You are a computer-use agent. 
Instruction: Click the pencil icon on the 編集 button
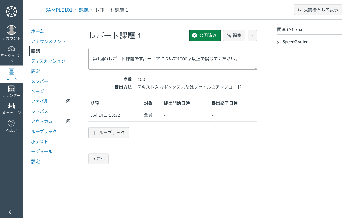[x=229, y=35]
